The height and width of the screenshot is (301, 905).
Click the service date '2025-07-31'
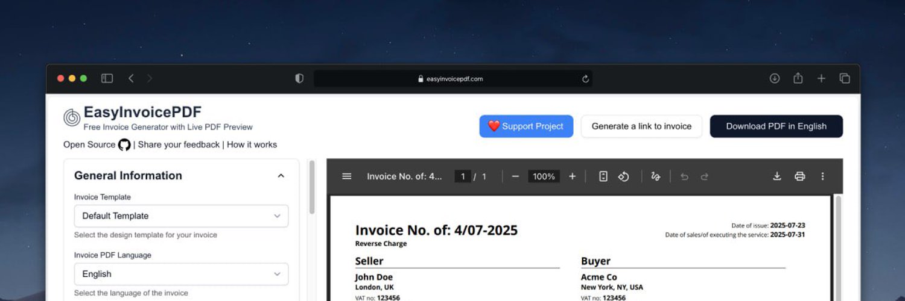(x=787, y=235)
